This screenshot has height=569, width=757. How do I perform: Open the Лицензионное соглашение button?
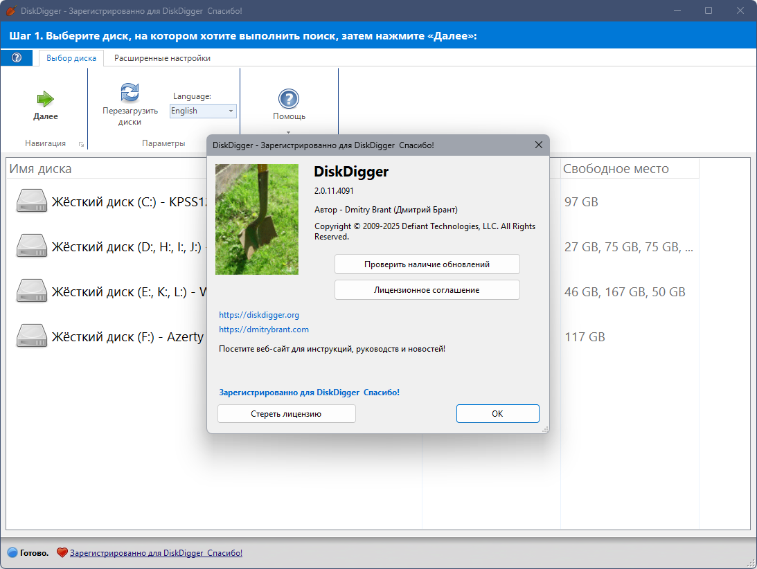click(427, 290)
